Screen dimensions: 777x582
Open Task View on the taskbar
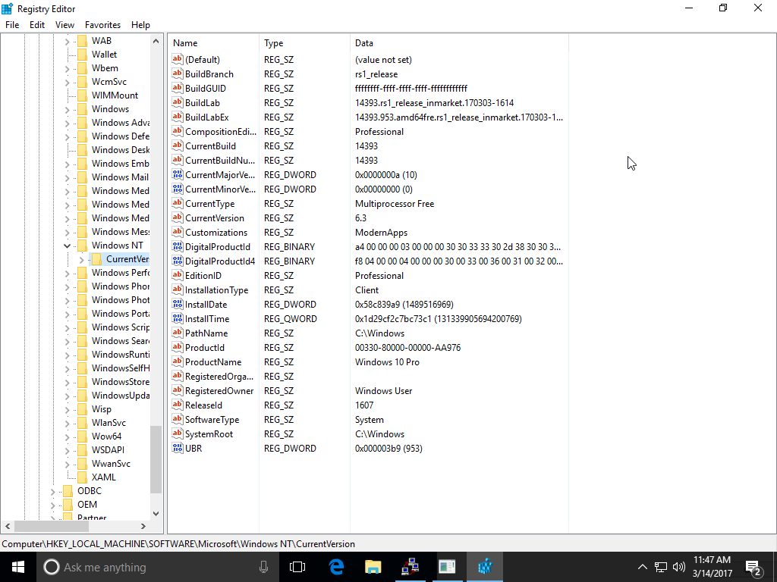coord(297,567)
